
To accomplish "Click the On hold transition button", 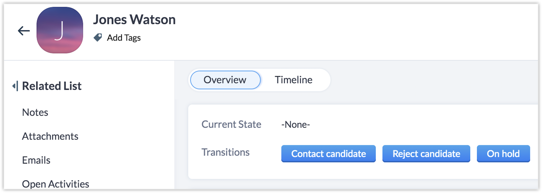I will (503, 154).
